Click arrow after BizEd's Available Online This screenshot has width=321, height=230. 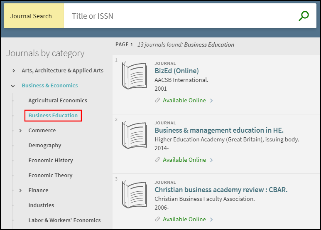pyautogui.click(x=211, y=100)
